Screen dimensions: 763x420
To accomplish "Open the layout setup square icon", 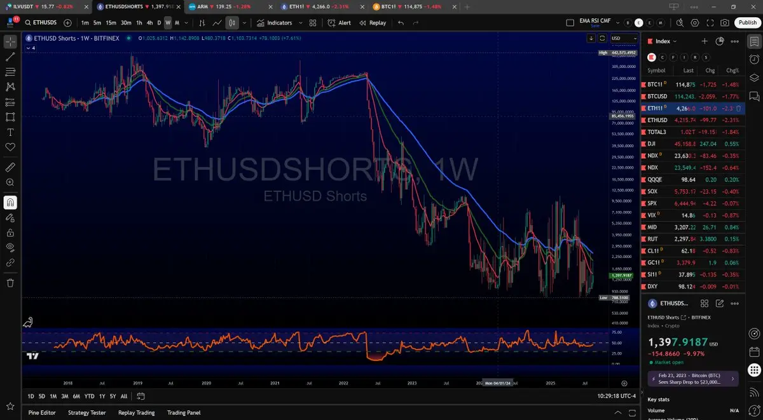I will 571,23.
